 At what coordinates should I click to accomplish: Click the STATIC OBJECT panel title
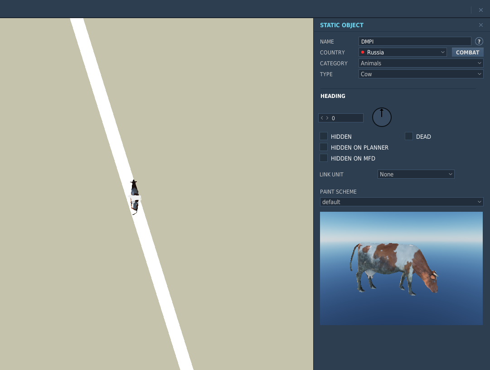click(x=342, y=25)
